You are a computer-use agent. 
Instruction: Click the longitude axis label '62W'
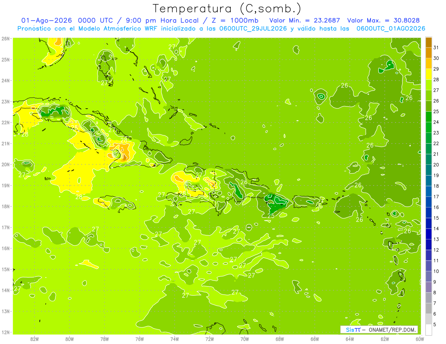[x=385, y=338]
